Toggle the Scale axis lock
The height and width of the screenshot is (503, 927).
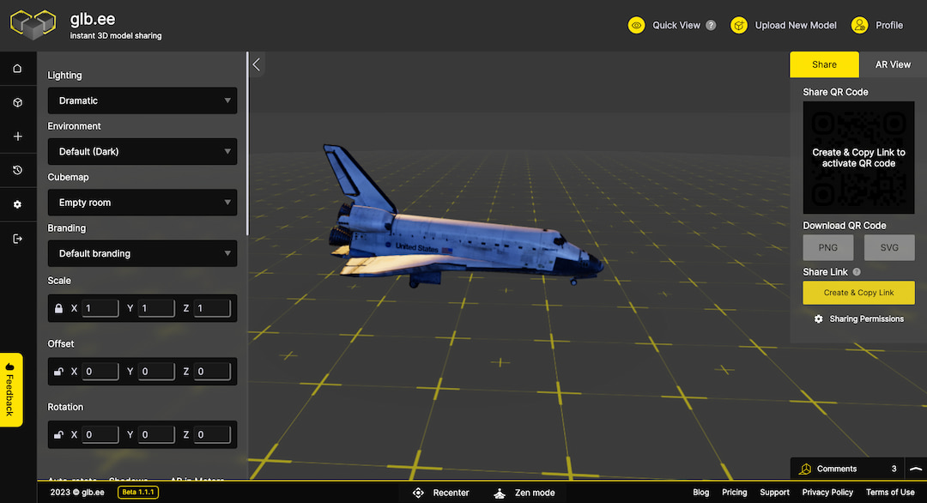pos(58,308)
